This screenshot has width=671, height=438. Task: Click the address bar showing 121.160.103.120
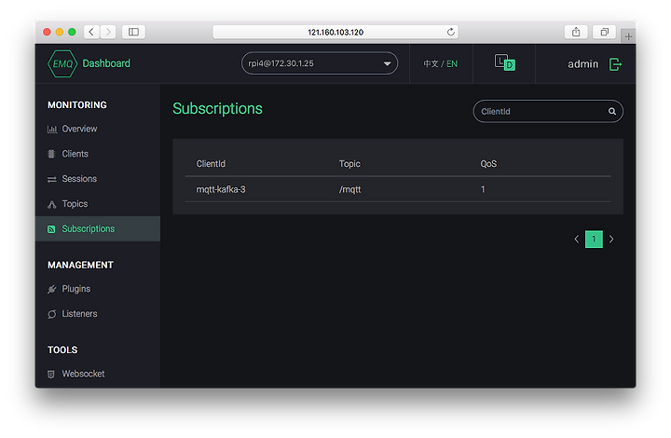point(335,32)
